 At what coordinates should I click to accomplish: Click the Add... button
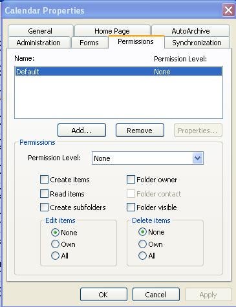coord(81,131)
